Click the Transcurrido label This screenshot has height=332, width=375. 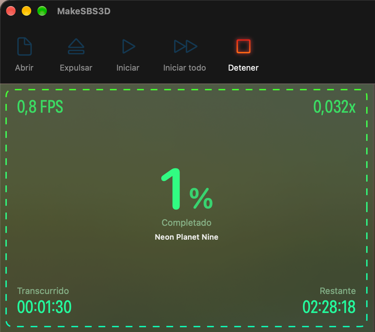pyautogui.click(x=43, y=291)
